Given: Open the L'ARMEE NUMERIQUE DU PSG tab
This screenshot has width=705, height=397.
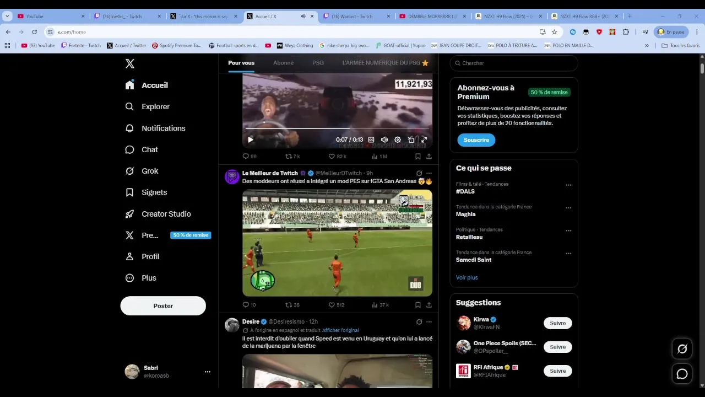Looking at the screenshot, I should [385, 63].
